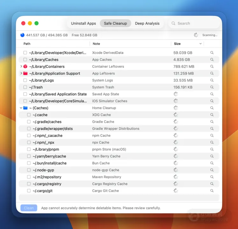Switch to the Uninstall Apps tab
The height and width of the screenshot is (229, 238).
point(83,23)
